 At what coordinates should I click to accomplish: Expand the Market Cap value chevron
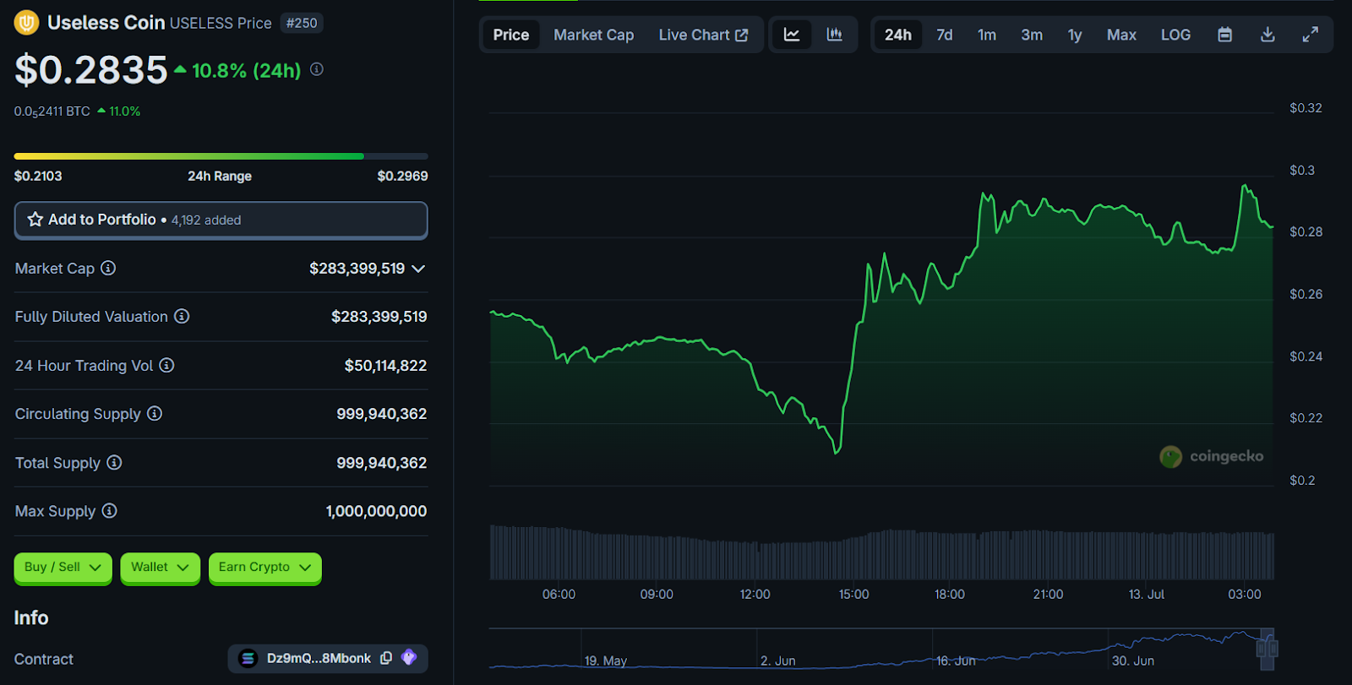coord(418,269)
